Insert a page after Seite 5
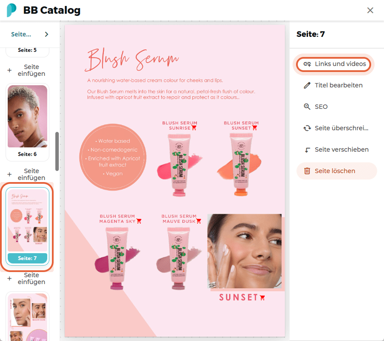This screenshot has height=341, width=384. [x=26, y=70]
